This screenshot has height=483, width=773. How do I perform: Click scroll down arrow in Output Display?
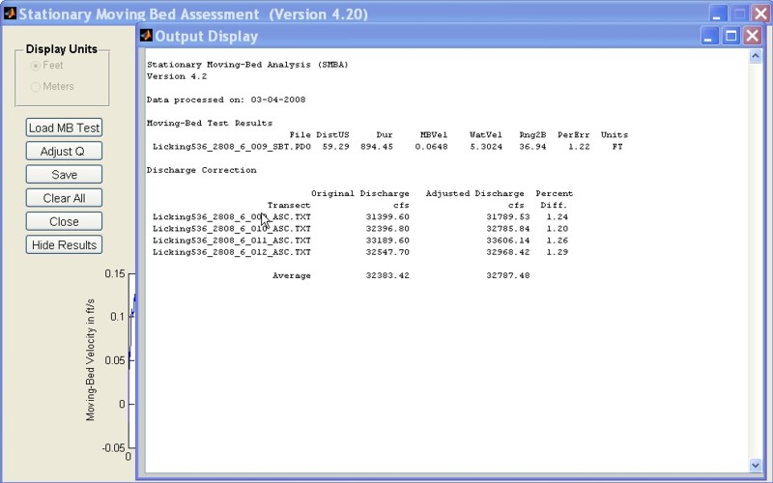[756, 465]
